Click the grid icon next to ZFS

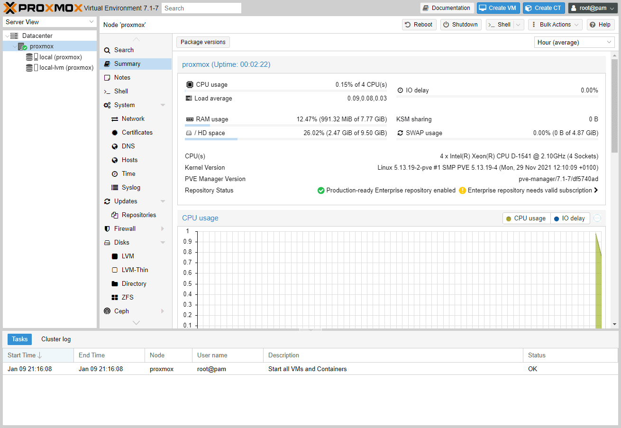pos(115,298)
